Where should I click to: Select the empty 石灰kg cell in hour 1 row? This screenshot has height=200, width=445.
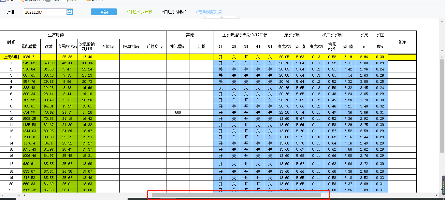coord(108,63)
